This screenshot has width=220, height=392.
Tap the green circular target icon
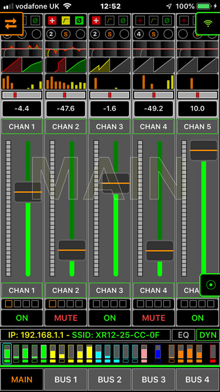pos(210,285)
